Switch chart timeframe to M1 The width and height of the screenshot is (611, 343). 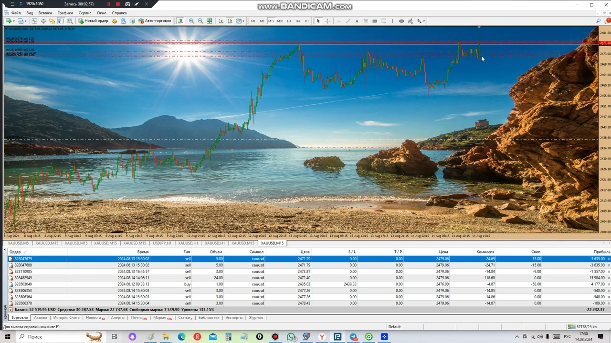pyautogui.click(x=253, y=21)
